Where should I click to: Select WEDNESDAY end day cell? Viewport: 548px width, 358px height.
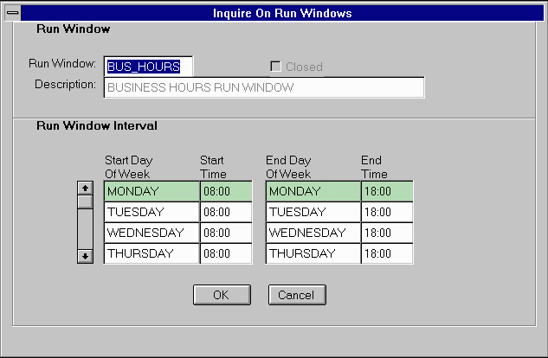[313, 233]
